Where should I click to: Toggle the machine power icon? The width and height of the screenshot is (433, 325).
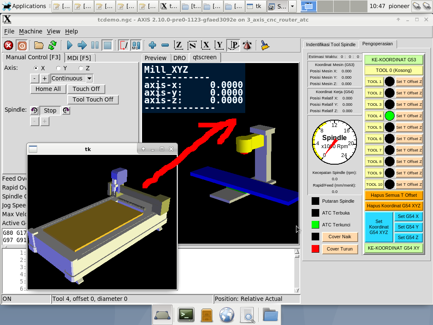[22, 45]
